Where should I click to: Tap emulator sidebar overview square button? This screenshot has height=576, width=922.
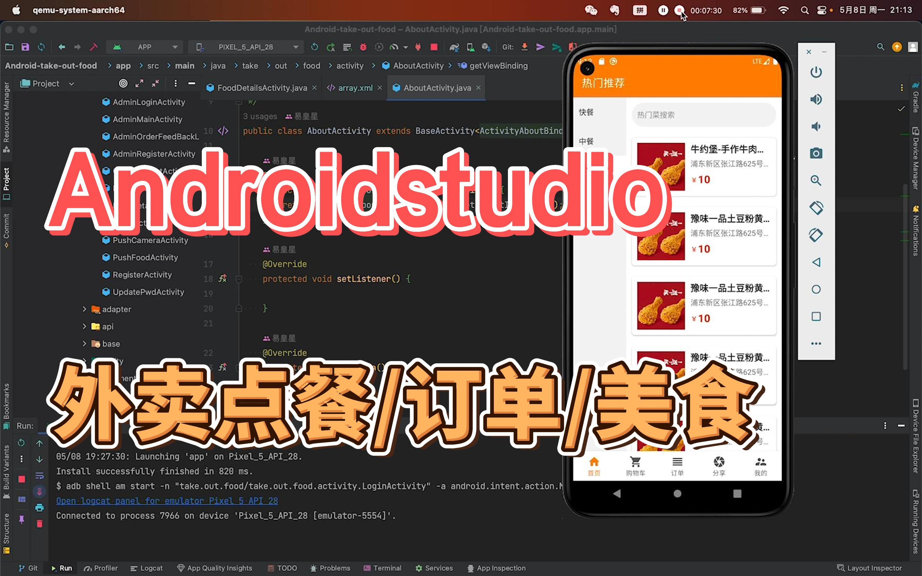[816, 316]
